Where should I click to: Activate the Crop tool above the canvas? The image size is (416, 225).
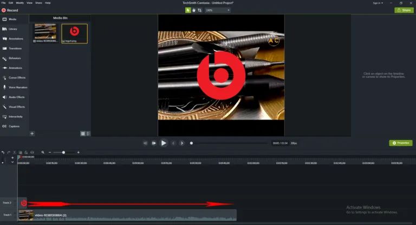[x=199, y=10]
